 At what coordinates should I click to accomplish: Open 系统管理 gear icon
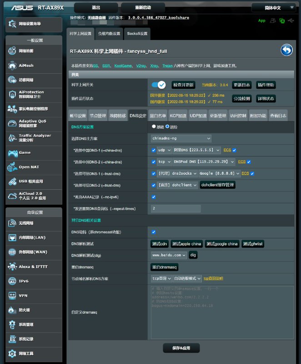coord(12,324)
